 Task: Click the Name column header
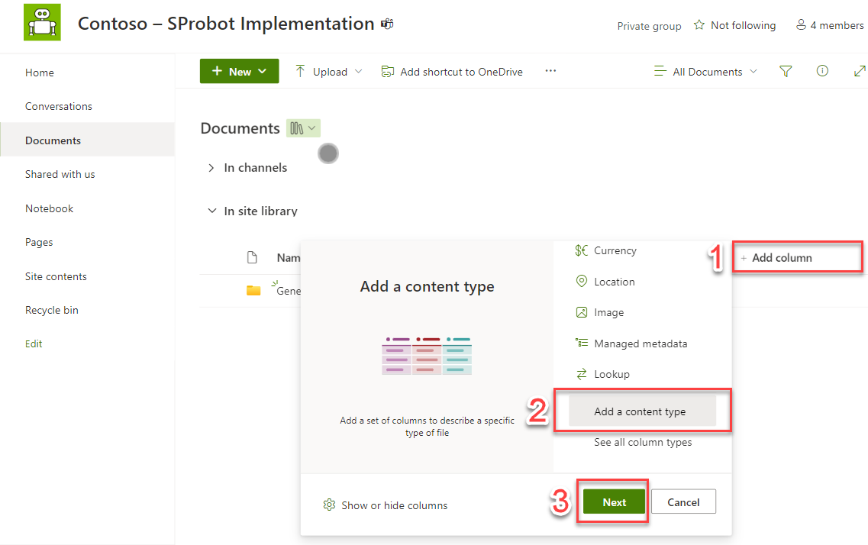pos(289,258)
